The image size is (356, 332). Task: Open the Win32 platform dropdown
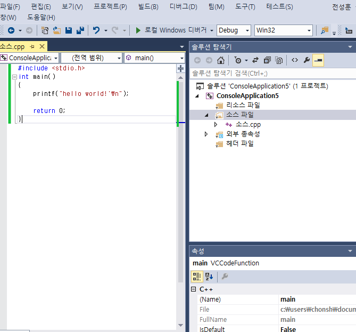(283, 30)
